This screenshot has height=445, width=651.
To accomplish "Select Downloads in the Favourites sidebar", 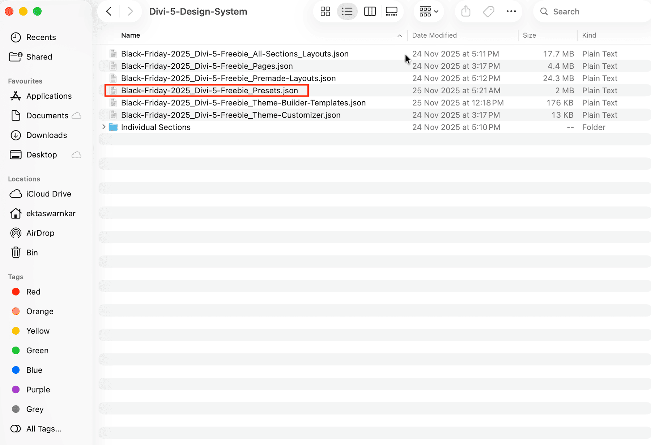I will point(46,135).
